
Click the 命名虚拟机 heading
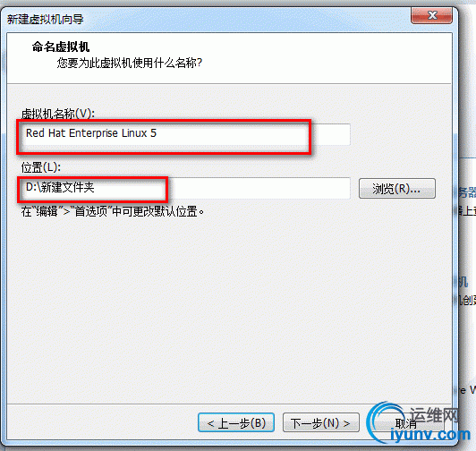pyautogui.click(x=61, y=47)
